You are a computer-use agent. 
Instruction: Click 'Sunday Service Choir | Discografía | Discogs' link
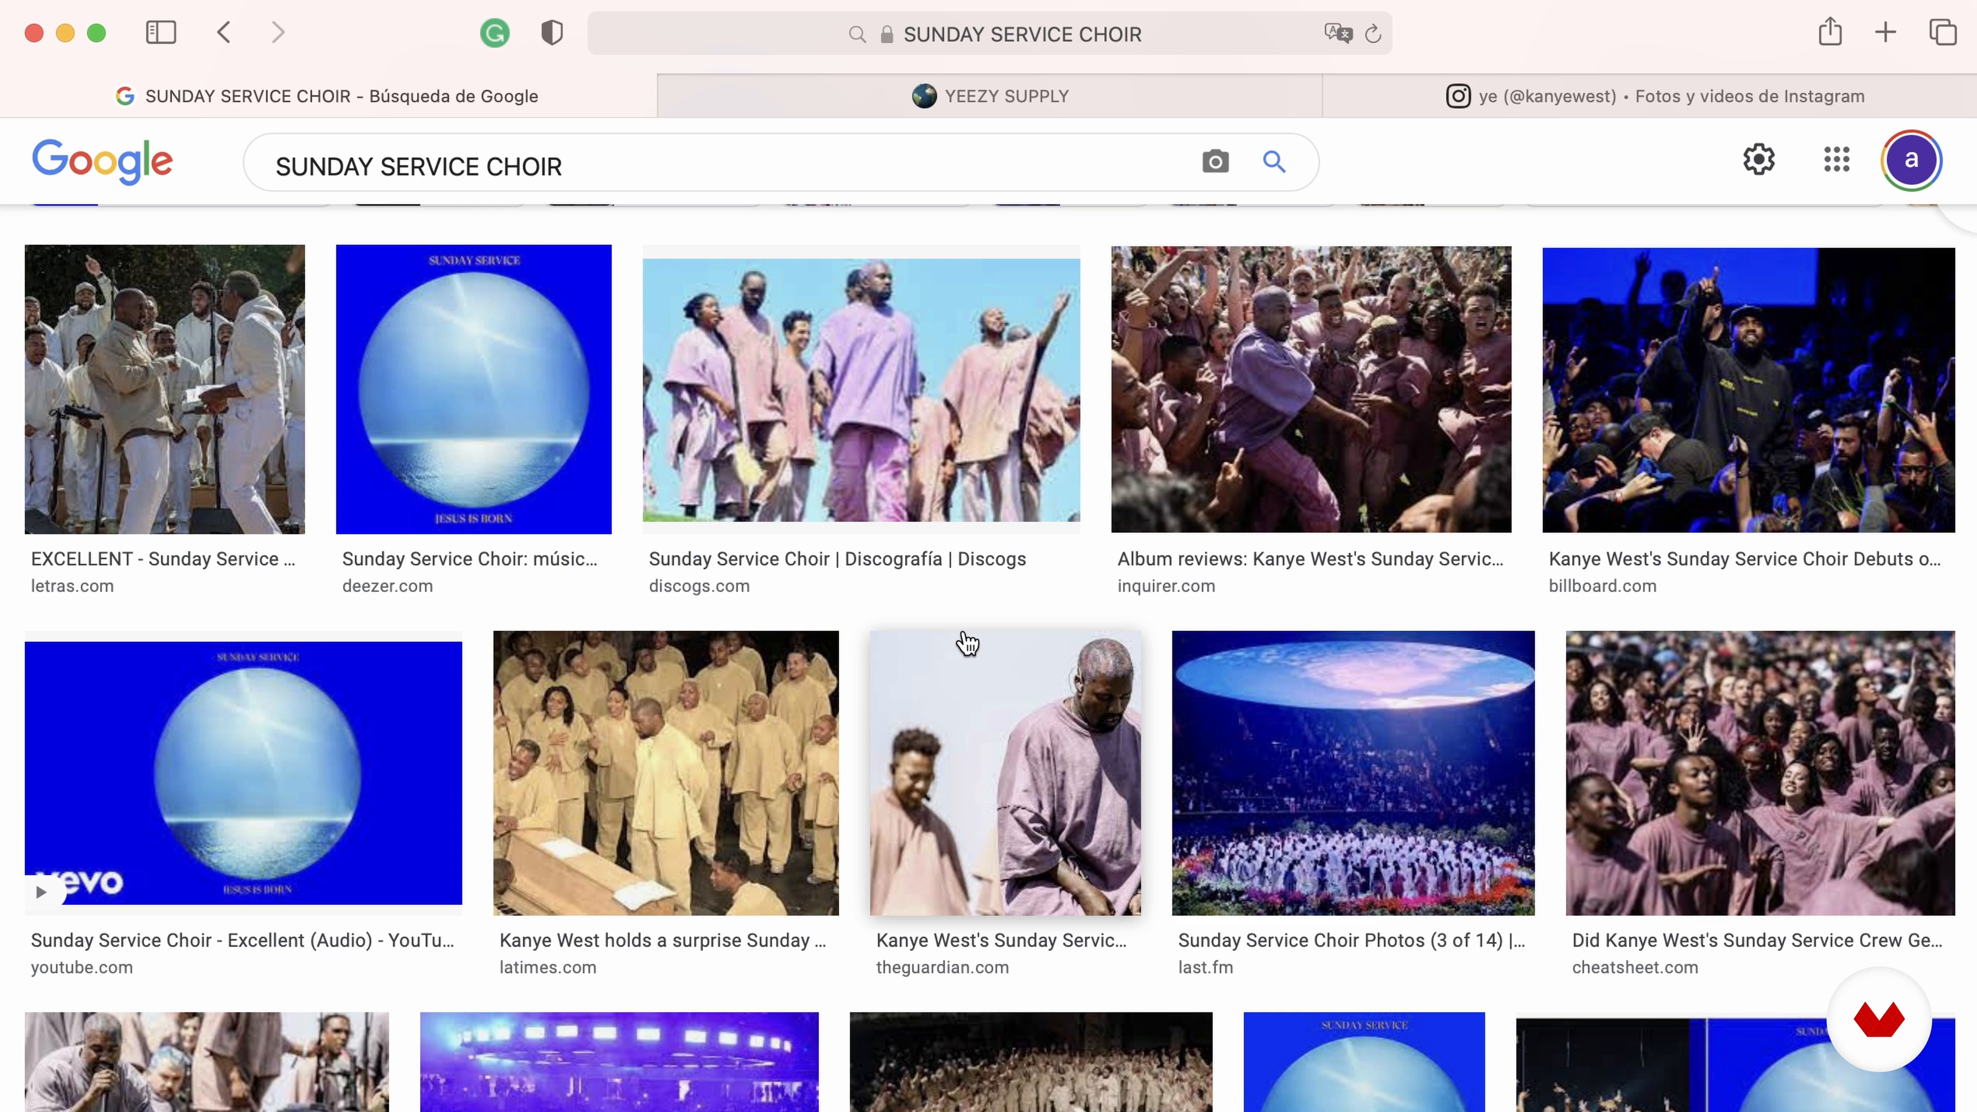pyautogui.click(x=837, y=559)
